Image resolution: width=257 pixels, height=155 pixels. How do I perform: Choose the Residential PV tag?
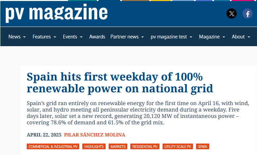(145, 147)
